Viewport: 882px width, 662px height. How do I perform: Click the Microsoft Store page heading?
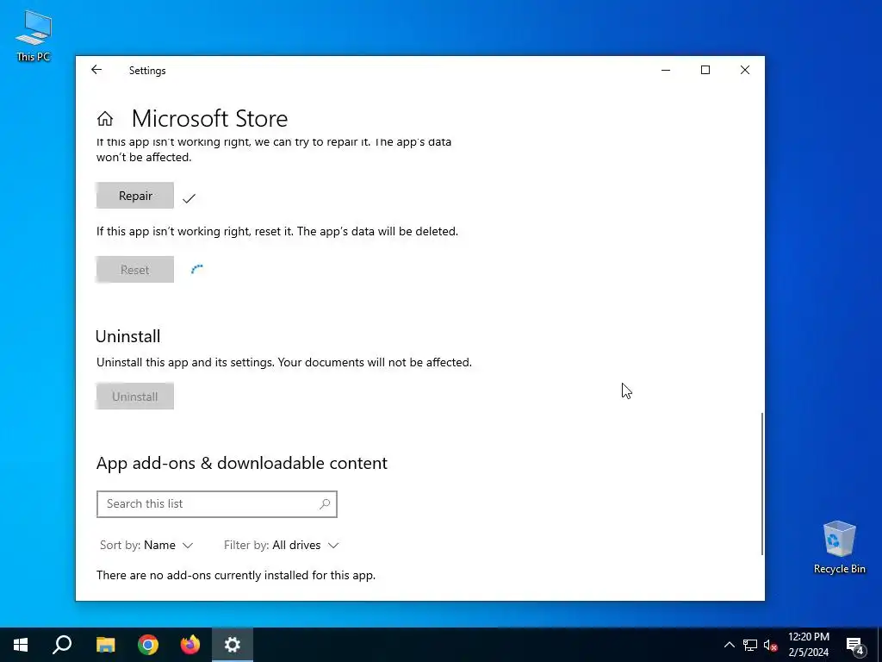point(210,119)
